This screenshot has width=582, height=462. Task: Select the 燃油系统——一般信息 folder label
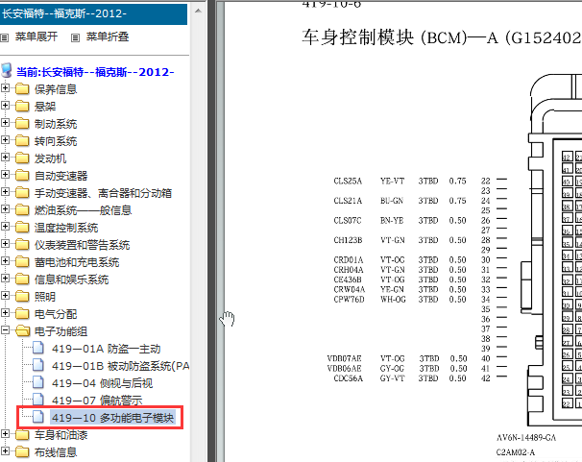[84, 210]
